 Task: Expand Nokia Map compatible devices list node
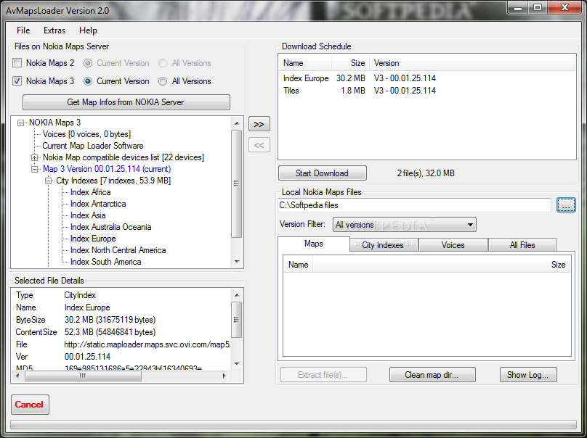point(34,157)
